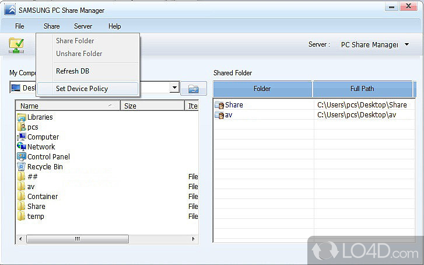Click the folder share button beside the Desktop dropdown
The image size is (424, 265).
194,89
